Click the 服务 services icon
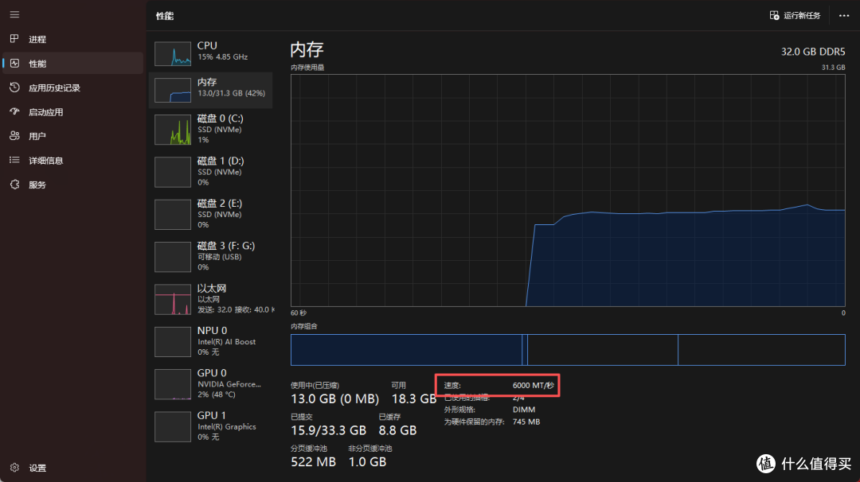 click(15, 185)
